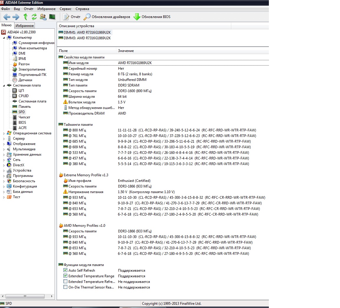340x308 pixels.
Task: Toggle On-Die Thermal Sensor Readout checkbox
Action: click(65, 287)
